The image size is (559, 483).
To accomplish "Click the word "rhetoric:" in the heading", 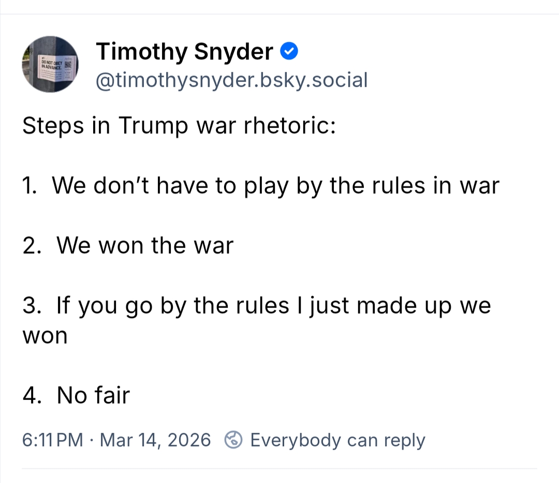I will click(290, 126).
